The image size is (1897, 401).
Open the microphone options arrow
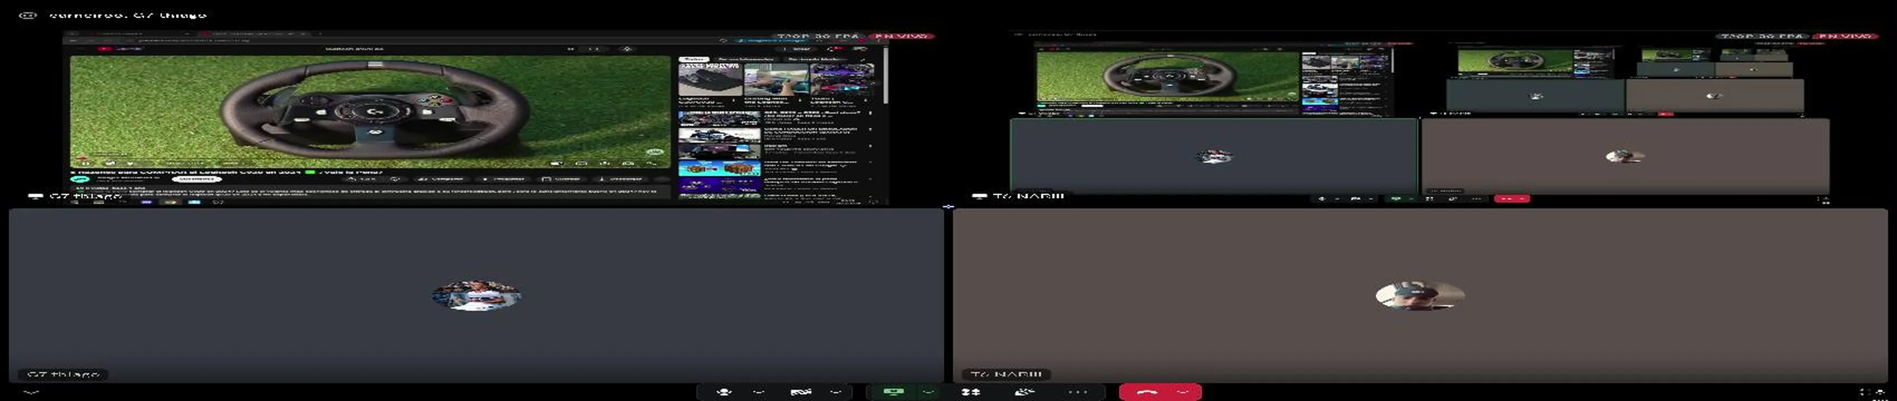tap(758, 392)
